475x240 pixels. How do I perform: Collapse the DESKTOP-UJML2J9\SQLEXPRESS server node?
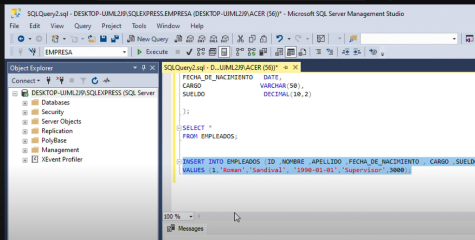[15, 94]
